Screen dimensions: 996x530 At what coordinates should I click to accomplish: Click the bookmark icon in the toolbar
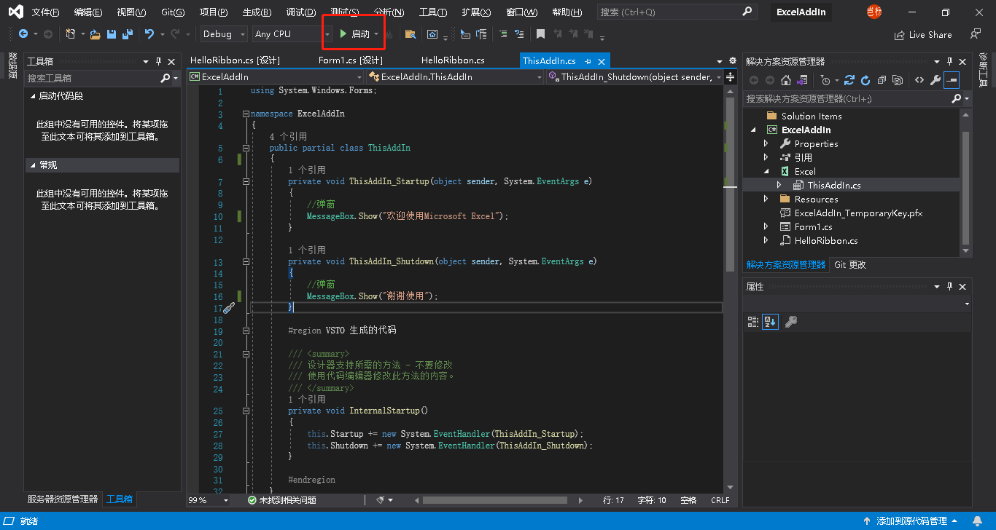click(540, 34)
